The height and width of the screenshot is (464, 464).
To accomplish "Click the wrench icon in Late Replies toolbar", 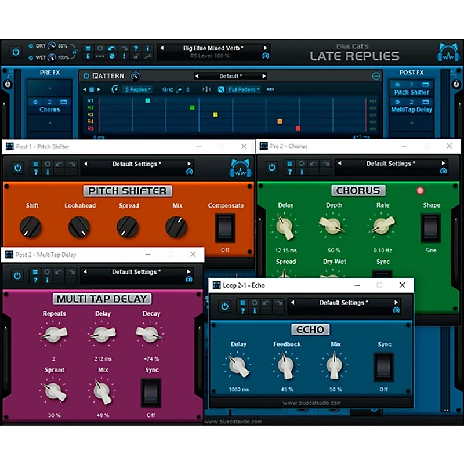I will coord(148,56).
